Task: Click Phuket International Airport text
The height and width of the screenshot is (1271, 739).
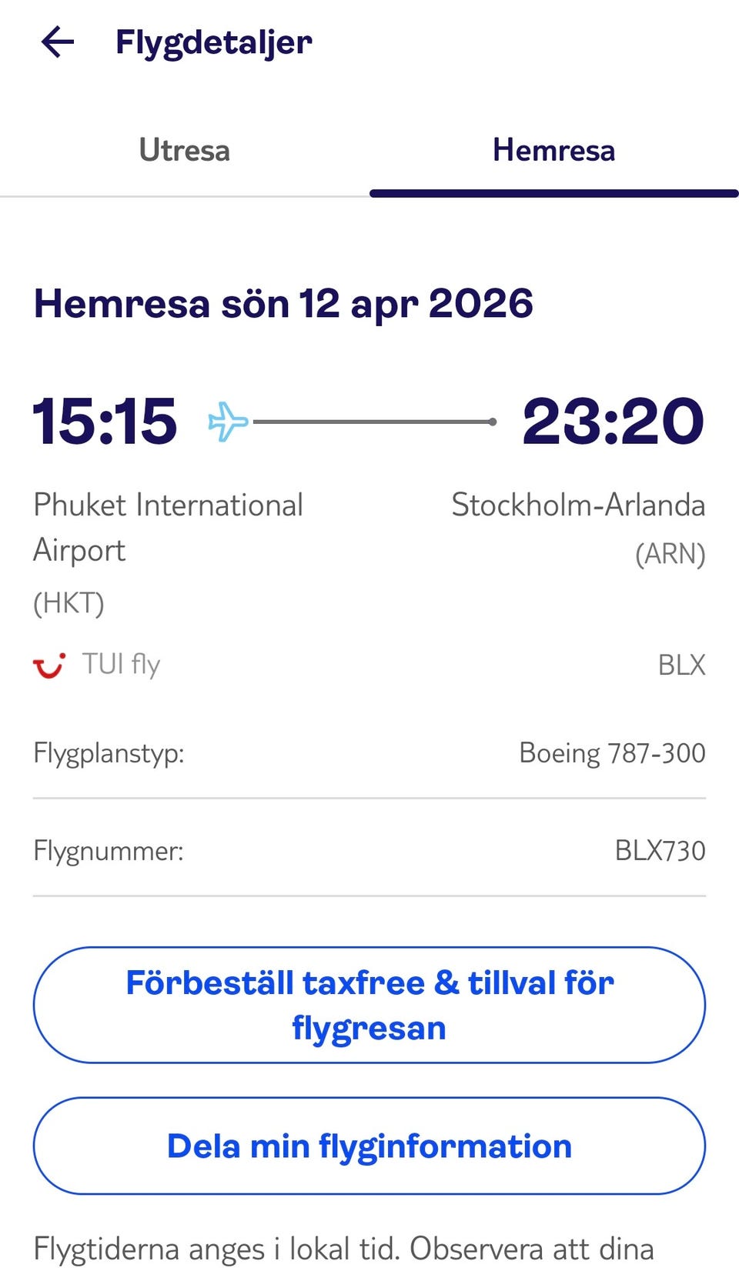Action: point(168,527)
